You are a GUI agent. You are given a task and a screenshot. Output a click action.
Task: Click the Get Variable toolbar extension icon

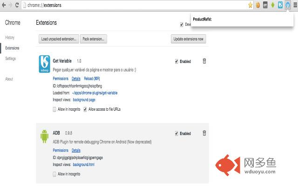(280, 5)
